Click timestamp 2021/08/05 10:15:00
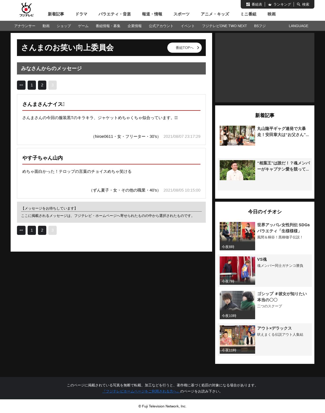 click(x=182, y=190)
